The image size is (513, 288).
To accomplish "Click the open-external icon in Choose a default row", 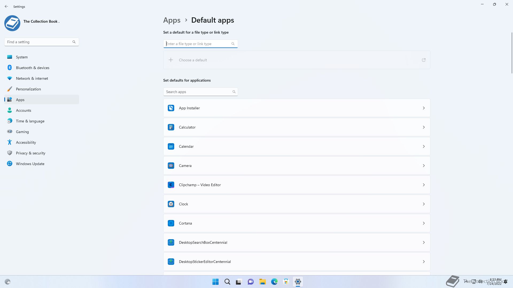I will [424, 60].
